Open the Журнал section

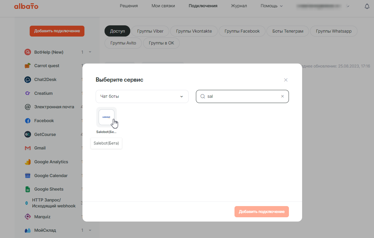coord(239,6)
